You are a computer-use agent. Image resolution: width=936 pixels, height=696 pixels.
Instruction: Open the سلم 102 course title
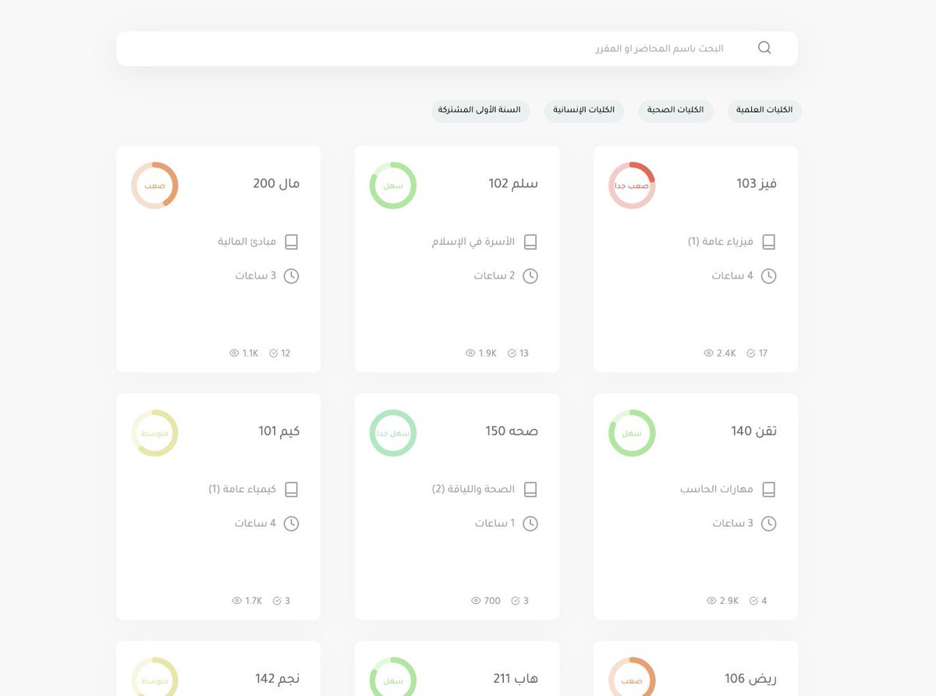coord(513,183)
